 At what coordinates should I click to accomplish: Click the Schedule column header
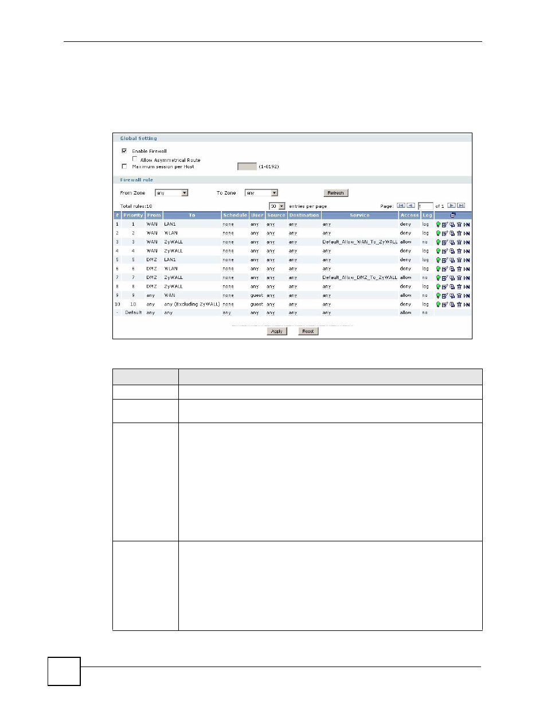pos(235,215)
